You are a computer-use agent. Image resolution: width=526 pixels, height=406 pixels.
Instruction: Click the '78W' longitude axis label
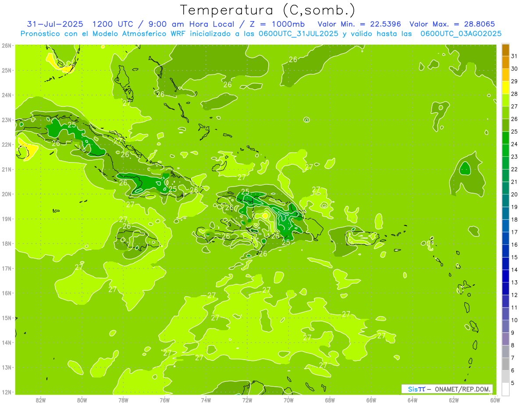[123, 400]
